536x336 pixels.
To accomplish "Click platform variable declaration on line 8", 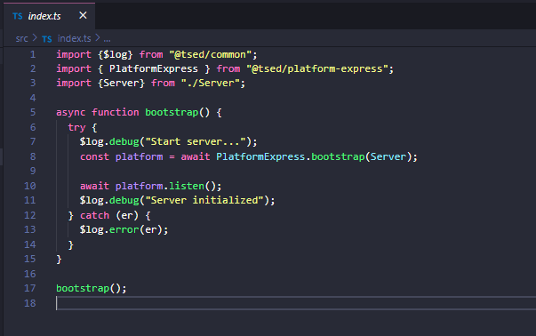I will [x=139, y=157].
